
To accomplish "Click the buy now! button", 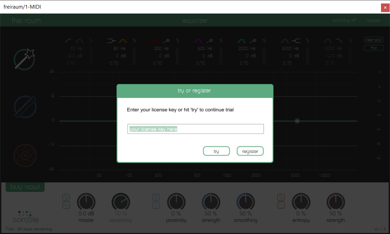I will 25,187.
